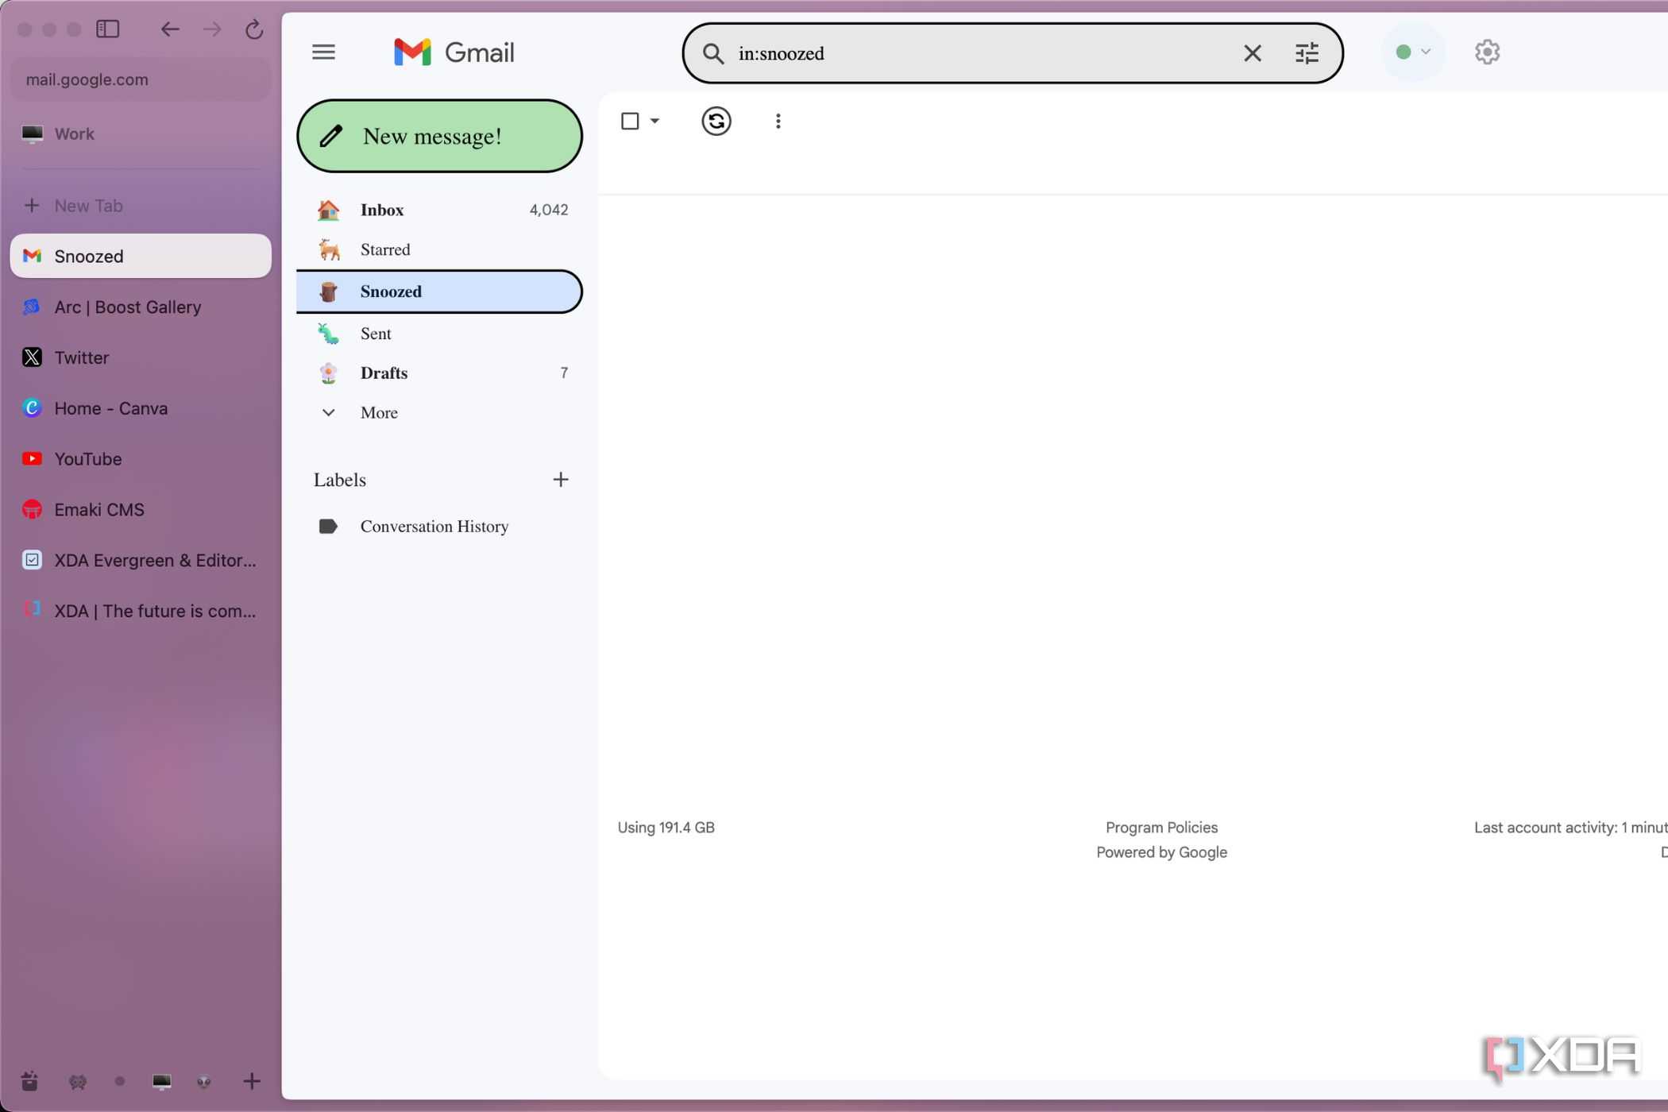Open Conversation History label
1668x1112 pixels.
point(439,527)
